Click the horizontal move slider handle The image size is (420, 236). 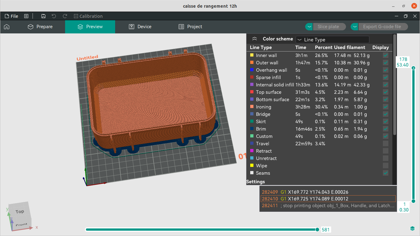(317, 230)
